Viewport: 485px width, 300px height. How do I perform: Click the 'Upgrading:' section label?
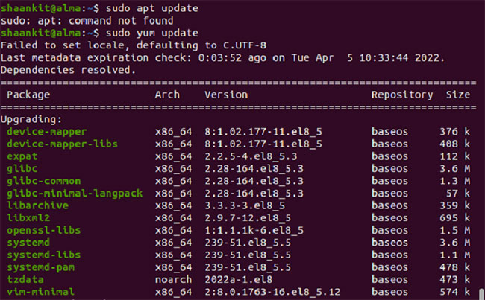[x=31, y=119]
